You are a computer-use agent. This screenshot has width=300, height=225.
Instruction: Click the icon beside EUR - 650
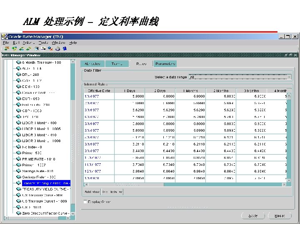point(19,98)
